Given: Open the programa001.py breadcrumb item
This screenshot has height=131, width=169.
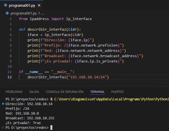Looking at the screenshot, I should pos(23,13).
